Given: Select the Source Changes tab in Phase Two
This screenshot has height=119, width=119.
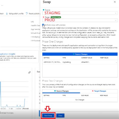Looking at the screenshot, I should click(x=62, y=91).
